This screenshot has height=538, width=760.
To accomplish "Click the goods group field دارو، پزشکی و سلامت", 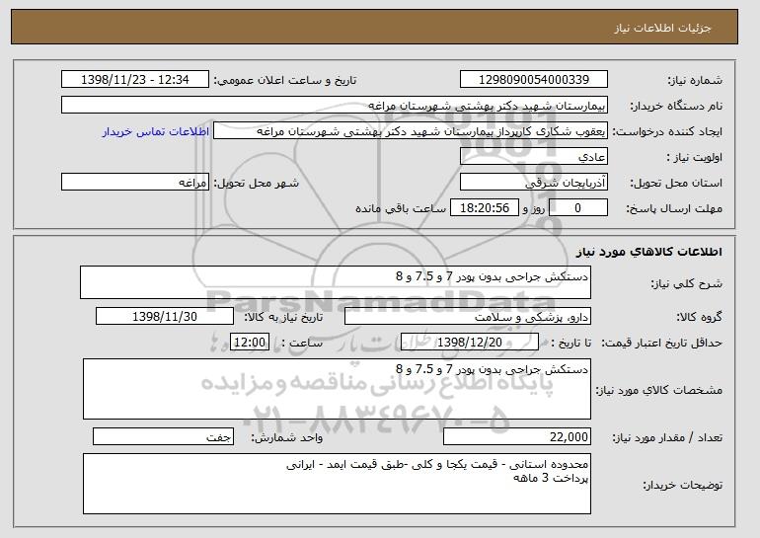I will 468,317.
